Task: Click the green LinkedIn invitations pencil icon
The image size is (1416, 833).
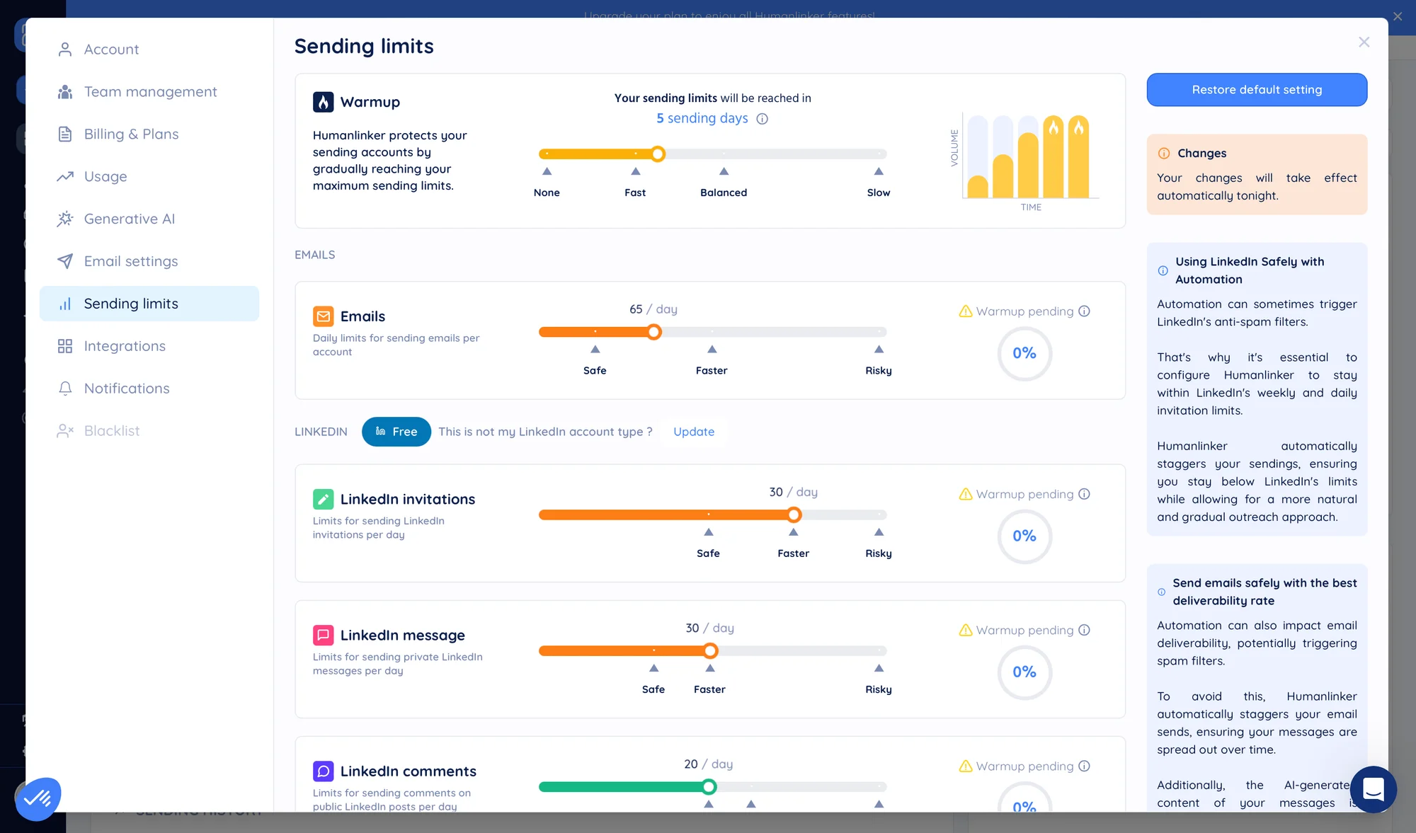Action: pyautogui.click(x=324, y=499)
